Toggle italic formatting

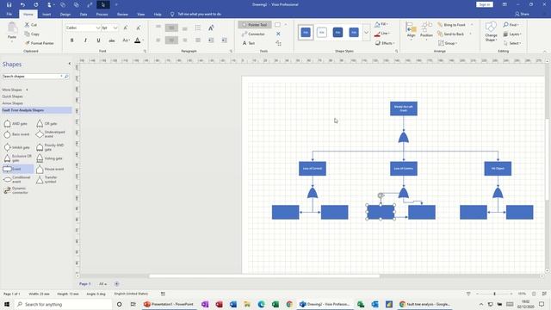(x=85, y=40)
